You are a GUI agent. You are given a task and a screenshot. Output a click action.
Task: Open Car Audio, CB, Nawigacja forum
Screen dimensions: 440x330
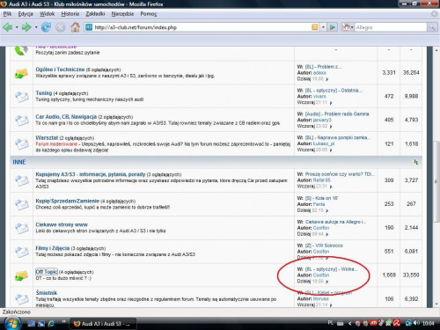pyautogui.click(x=66, y=117)
